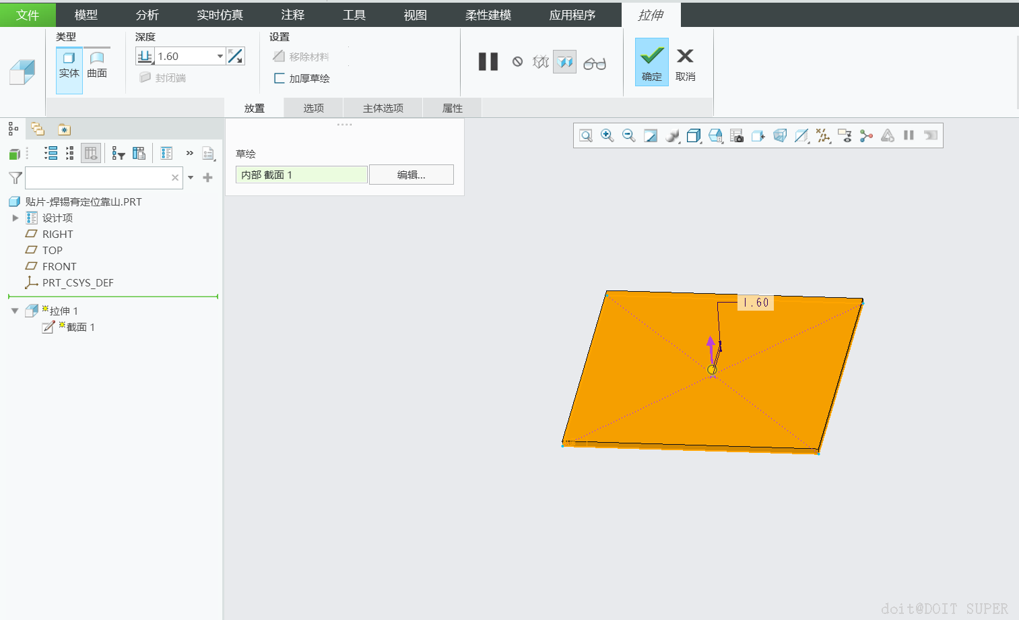Click the saved view camera icon
This screenshot has width=1019, height=620.
tap(737, 136)
